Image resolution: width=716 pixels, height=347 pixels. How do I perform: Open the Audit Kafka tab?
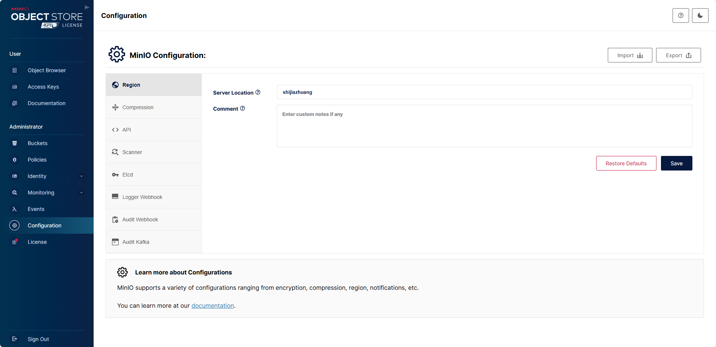point(136,242)
